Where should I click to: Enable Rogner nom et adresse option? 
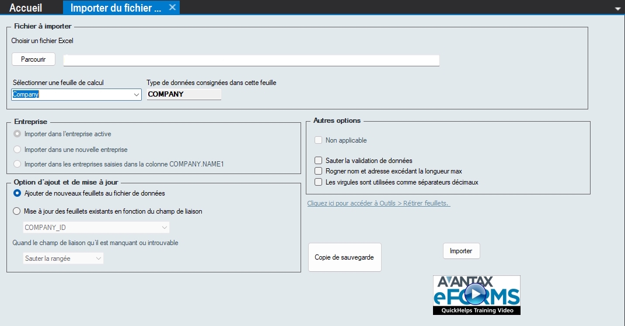coord(319,171)
